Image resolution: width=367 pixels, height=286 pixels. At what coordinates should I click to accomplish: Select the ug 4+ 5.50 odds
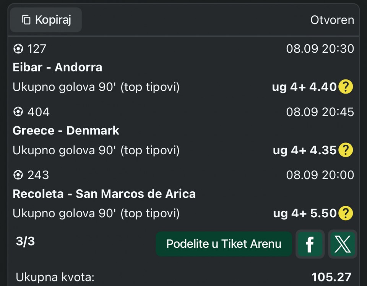point(305,213)
